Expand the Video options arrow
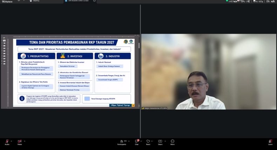 [x=25, y=141]
